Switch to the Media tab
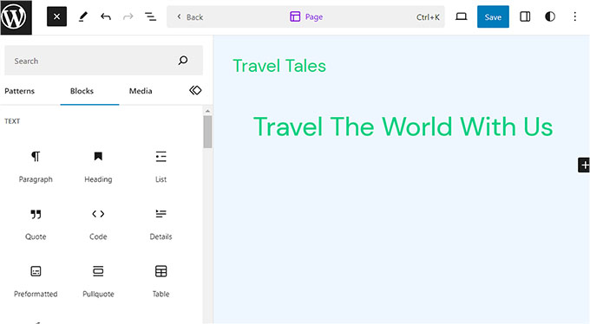Screen dimensions: 590x324 coord(141,91)
